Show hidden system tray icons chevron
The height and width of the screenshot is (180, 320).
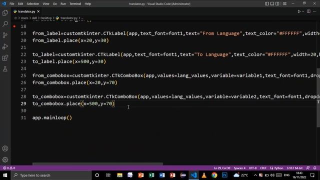pos(255,175)
